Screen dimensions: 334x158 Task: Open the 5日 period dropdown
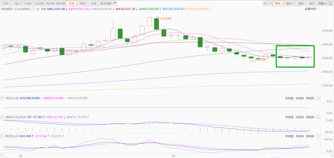pos(18,3)
